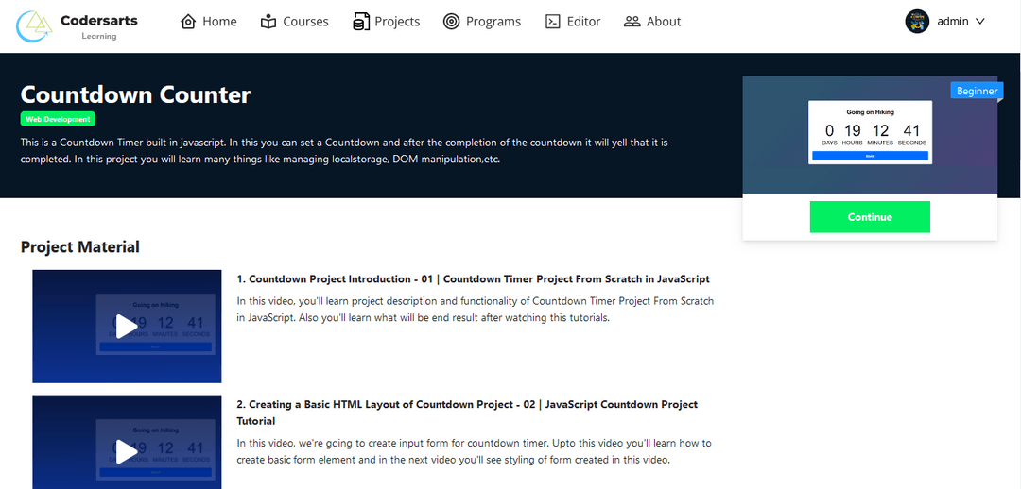
Task: Open the Courses menu item
Action: 305,22
